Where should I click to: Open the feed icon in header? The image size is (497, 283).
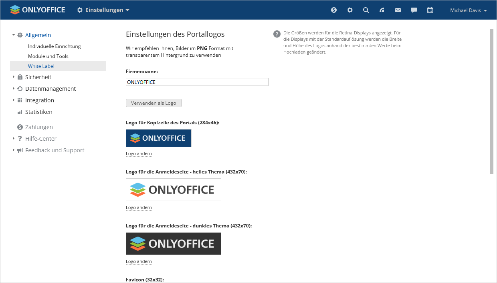point(382,10)
